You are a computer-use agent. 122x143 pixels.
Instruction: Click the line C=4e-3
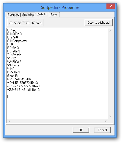pyautogui.click(x=12, y=30)
